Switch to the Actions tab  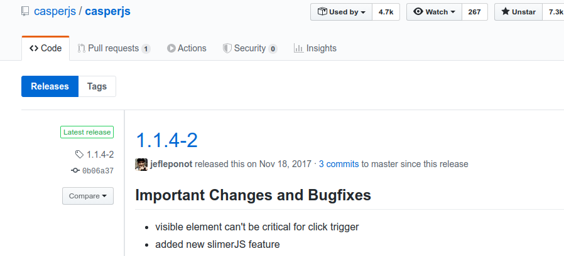click(187, 48)
